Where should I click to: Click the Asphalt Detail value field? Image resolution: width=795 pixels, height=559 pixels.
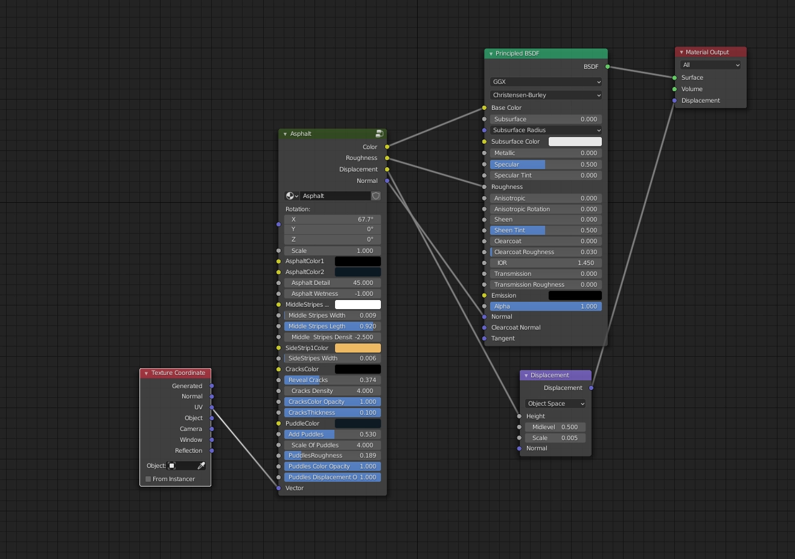[x=333, y=283]
